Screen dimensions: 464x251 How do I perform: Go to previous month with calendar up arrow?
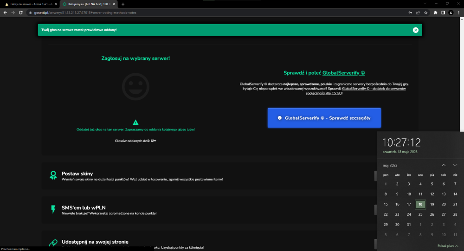click(x=444, y=165)
